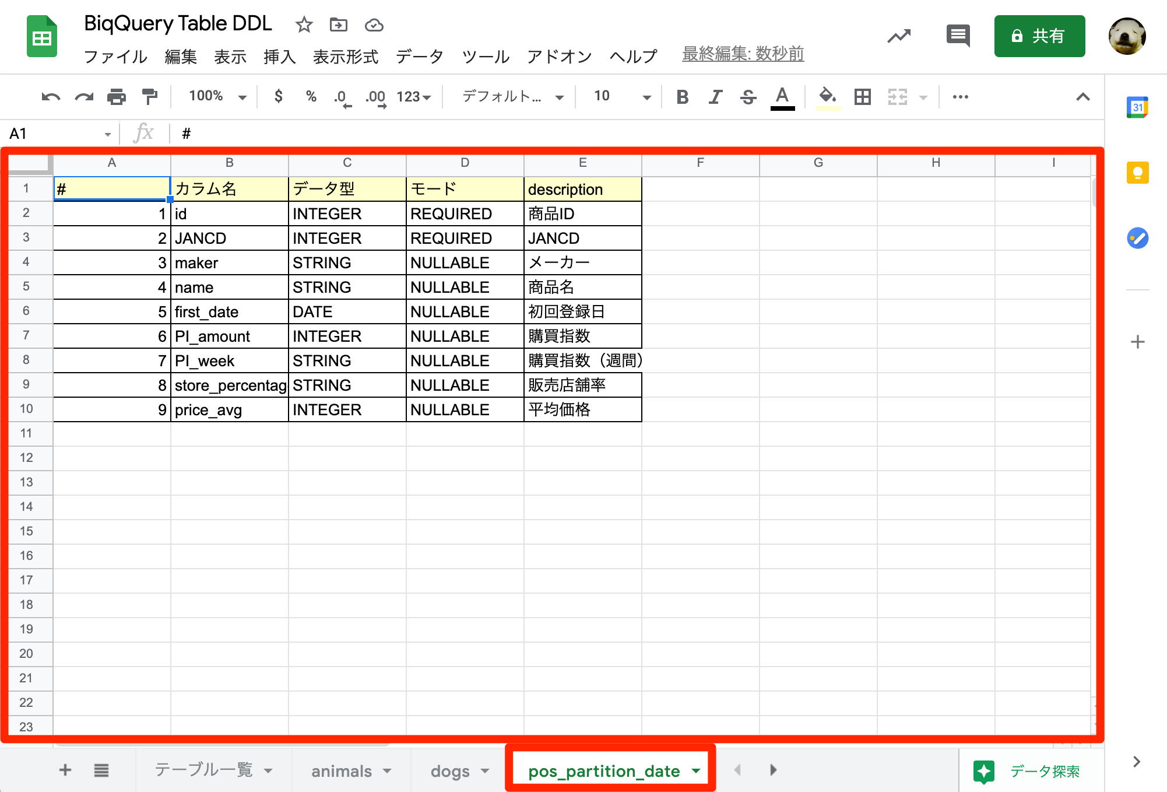The height and width of the screenshot is (792, 1167).
Task: Apply italic formatting
Action: tap(715, 97)
